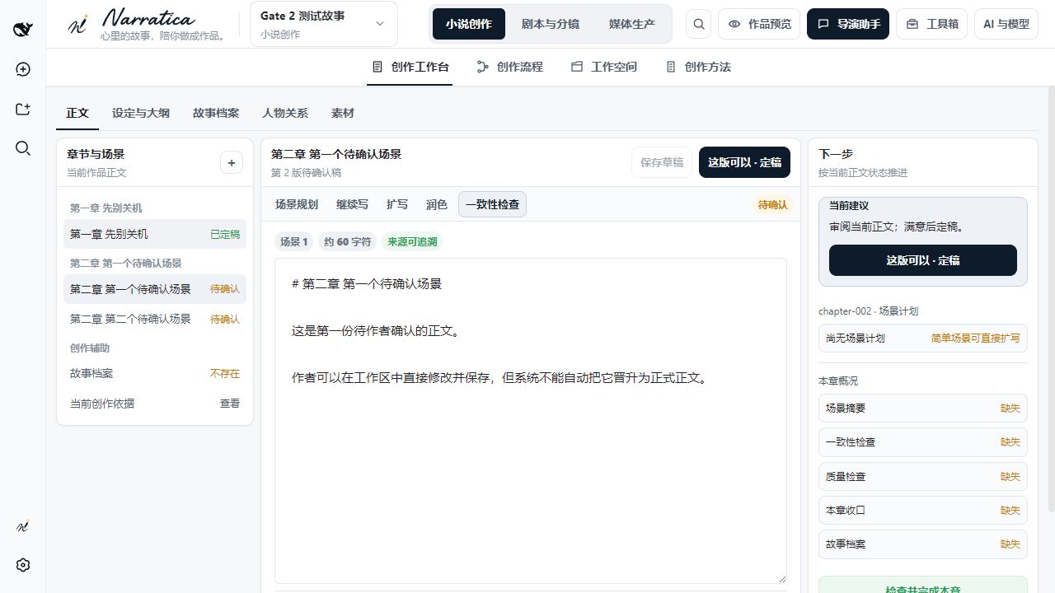Add a chapter with the plus button
Viewport: 1055px width, 593px height.
pyautogui.click(x=232, y=163)
